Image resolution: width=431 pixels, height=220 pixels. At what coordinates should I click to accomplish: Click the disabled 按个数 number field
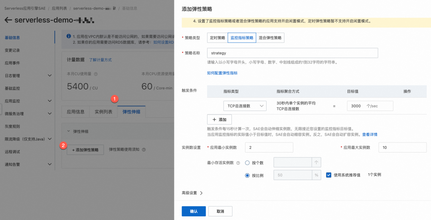(x=293, y=162)
